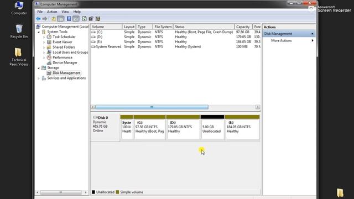Click the Storage tree icon

(x=44, y=67)
